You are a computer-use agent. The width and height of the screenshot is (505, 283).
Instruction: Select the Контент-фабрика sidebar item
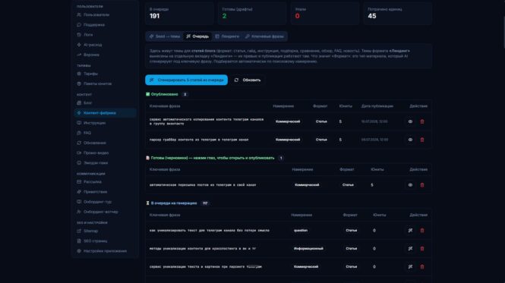click(x=105, y=113)
